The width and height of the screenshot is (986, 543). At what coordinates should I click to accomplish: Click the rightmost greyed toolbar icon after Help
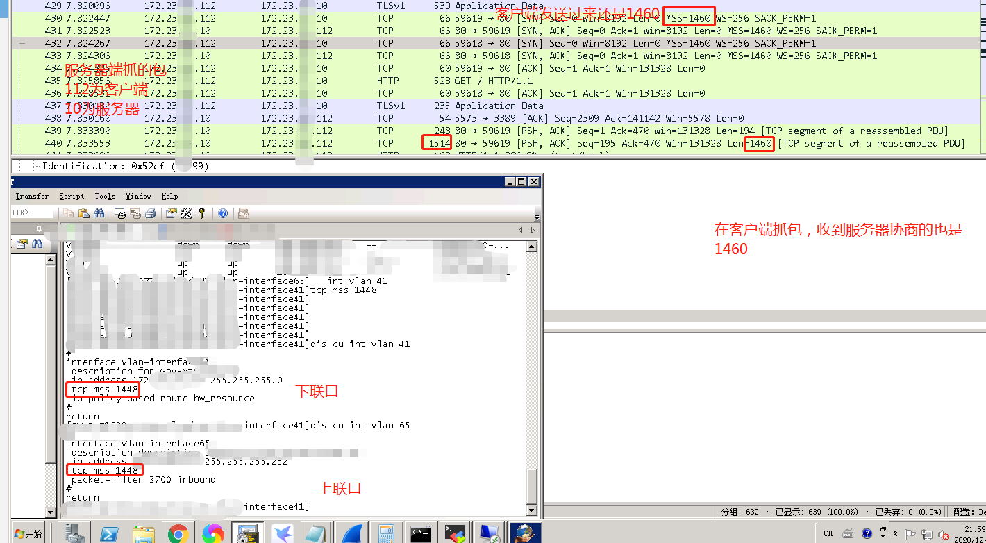pos(244,213)
